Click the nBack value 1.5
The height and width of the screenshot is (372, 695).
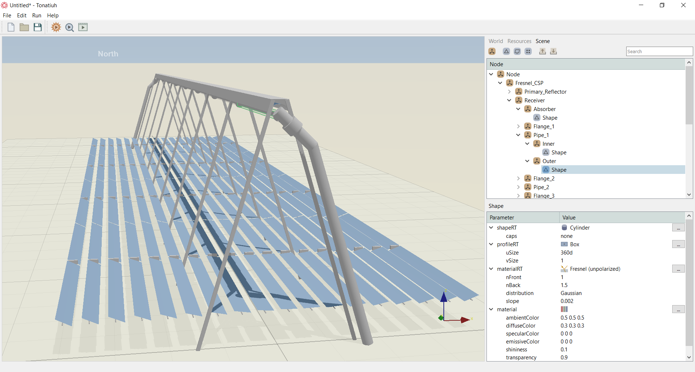[x=564, y=285]
